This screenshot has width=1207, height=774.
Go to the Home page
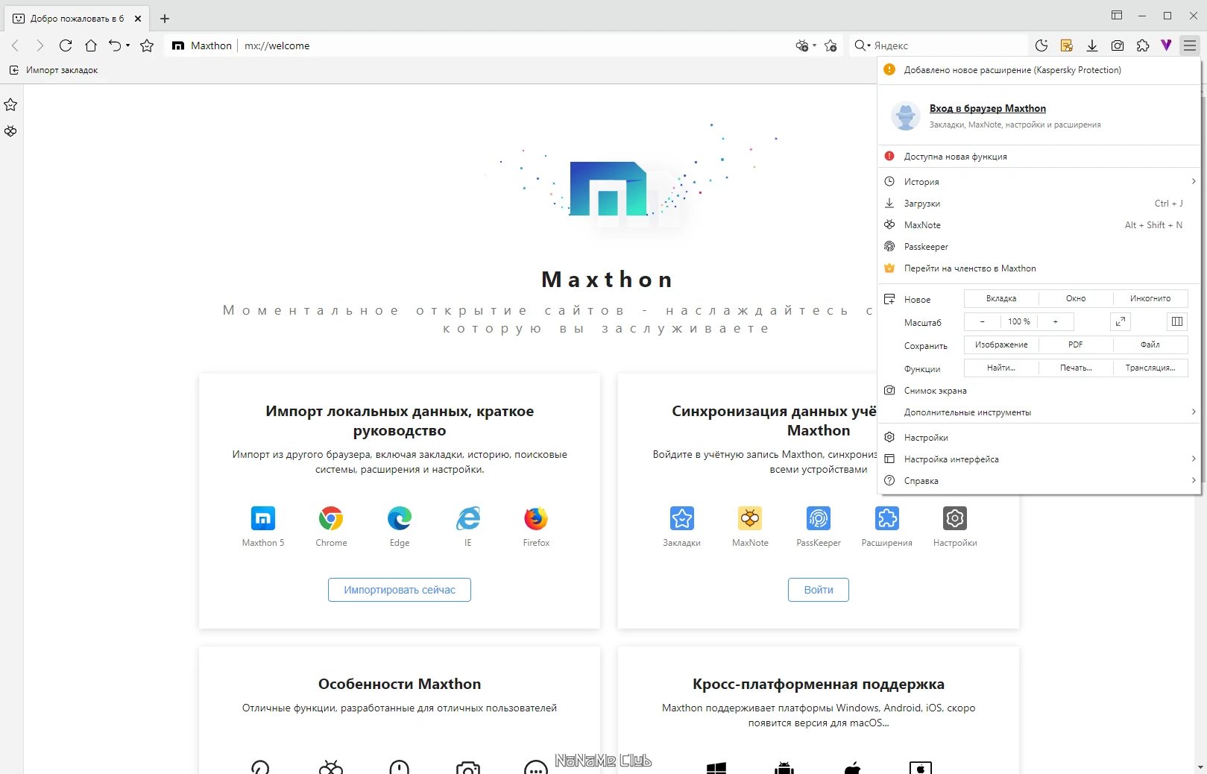click(91, 45)
